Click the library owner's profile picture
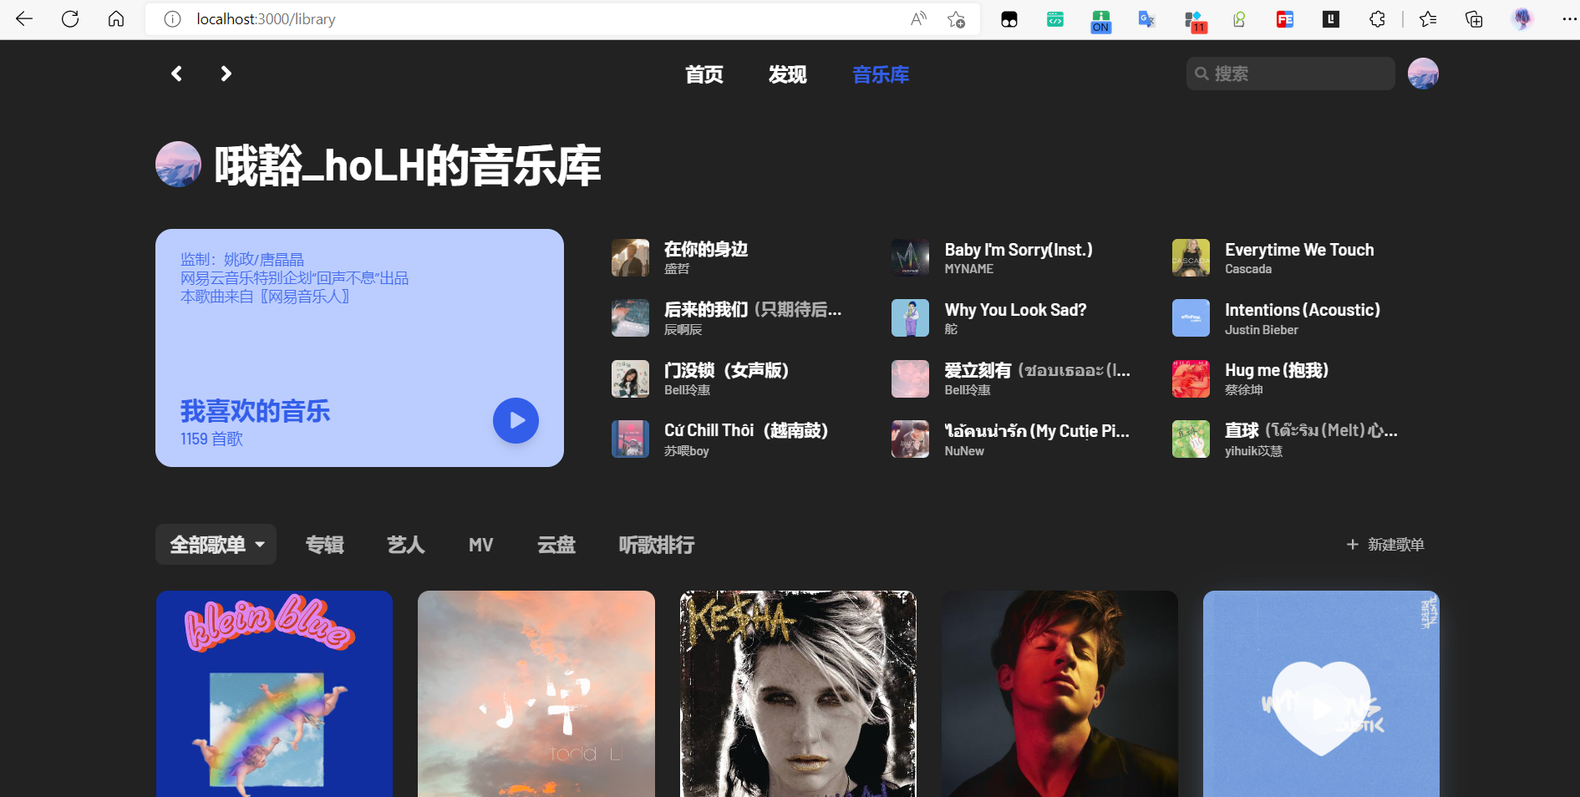 point(178,164)
